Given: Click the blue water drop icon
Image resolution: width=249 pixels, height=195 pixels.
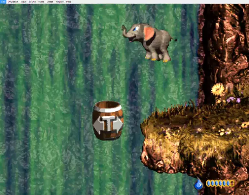Looking at the screenshot, I should click(x=199, y=184).
